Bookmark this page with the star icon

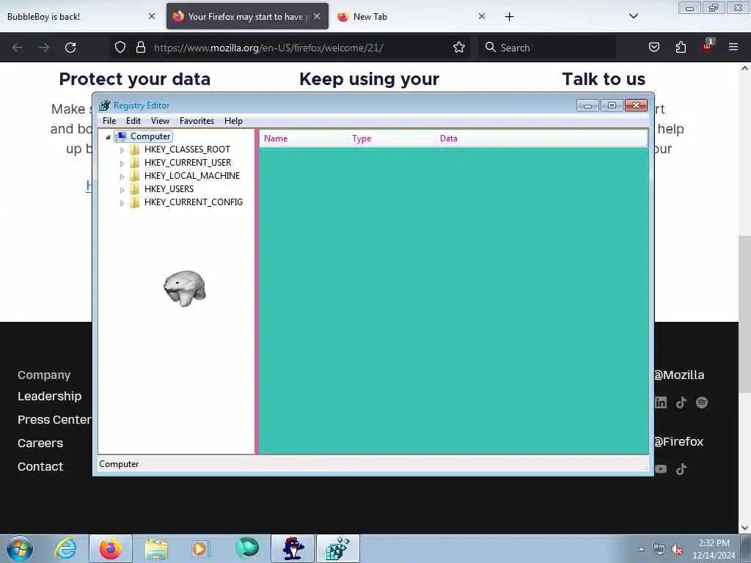tap(459, 47)
